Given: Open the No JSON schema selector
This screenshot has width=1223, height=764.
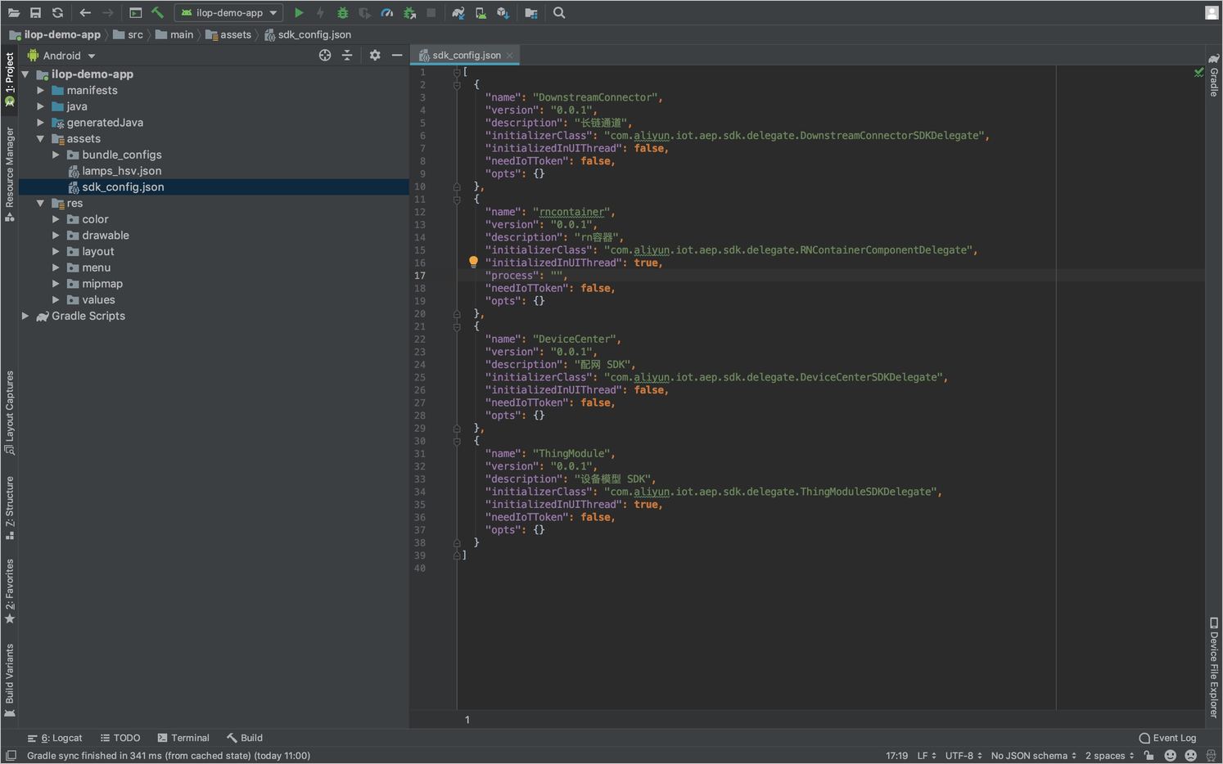Looking at the screenshot, I should click(x=1034, y=756).
